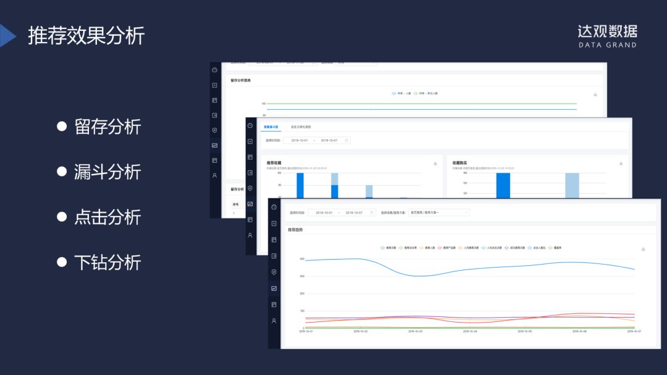This screenshot has height=375, width=667.
Task: Open calendar icon in front window date range
Action: pyautogui.click(x=372, y=213)
